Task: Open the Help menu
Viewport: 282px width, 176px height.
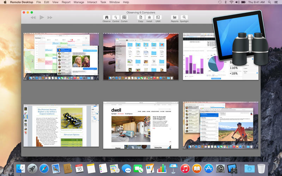Action: tap(126, 2)
